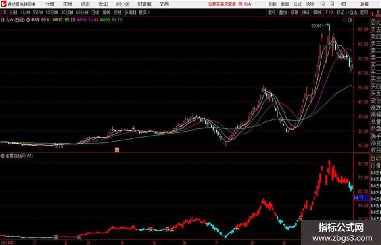Click the customer service headset icon

click(x=323, y=4)
